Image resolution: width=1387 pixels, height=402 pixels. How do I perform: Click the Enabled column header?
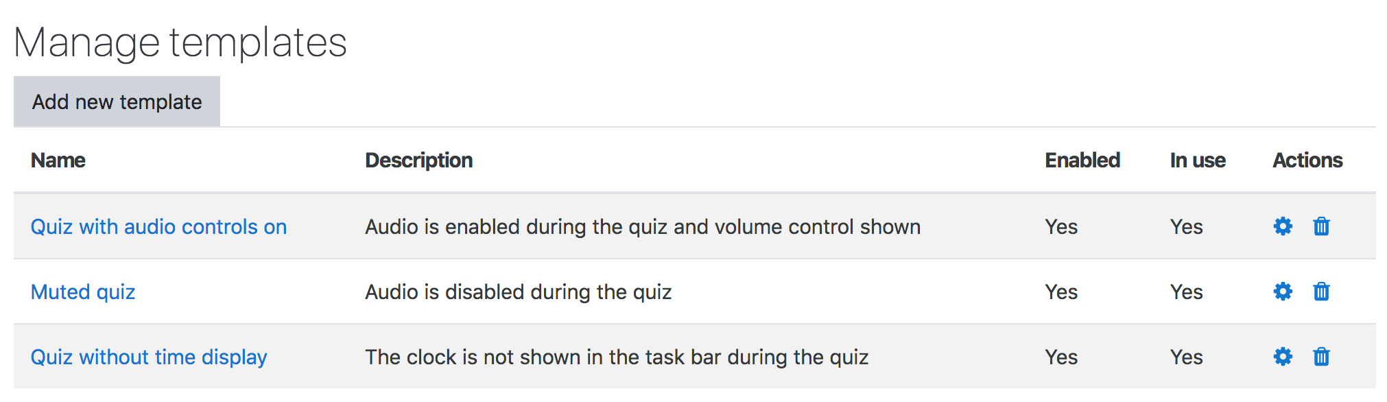coord(1082,161)
